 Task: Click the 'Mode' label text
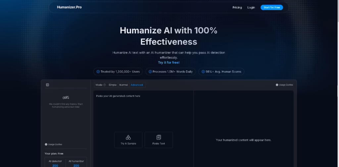click(99, 85)
